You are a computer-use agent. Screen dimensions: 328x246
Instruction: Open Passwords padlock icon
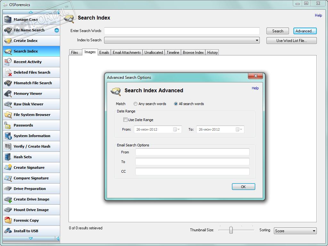point(8,125)
